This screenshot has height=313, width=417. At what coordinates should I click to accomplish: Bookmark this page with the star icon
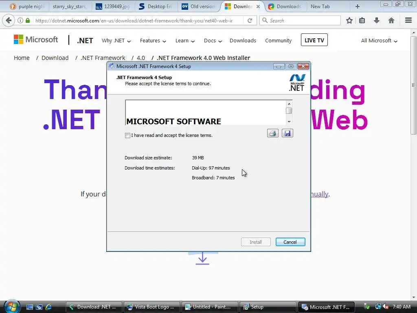tap(349, 20)
